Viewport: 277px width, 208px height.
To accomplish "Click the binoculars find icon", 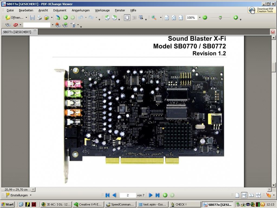I will click(8, 25).
